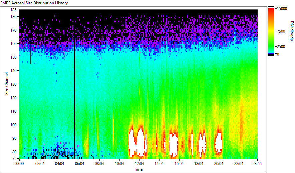295x173 pixels.
Task: Click time axis label 04:04
Action: [x=59, y=164]
